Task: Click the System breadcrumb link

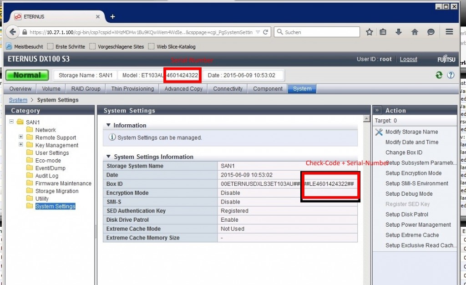Action: point(18,100)
